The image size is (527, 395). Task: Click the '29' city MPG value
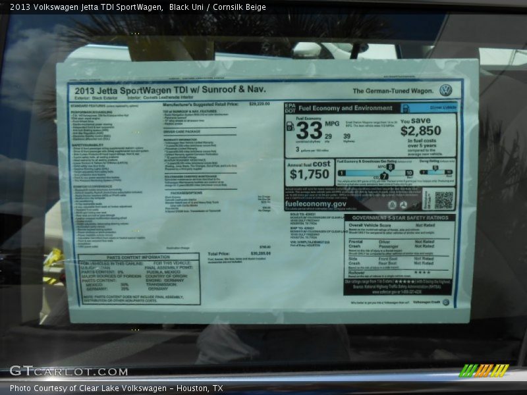point(328,136)
